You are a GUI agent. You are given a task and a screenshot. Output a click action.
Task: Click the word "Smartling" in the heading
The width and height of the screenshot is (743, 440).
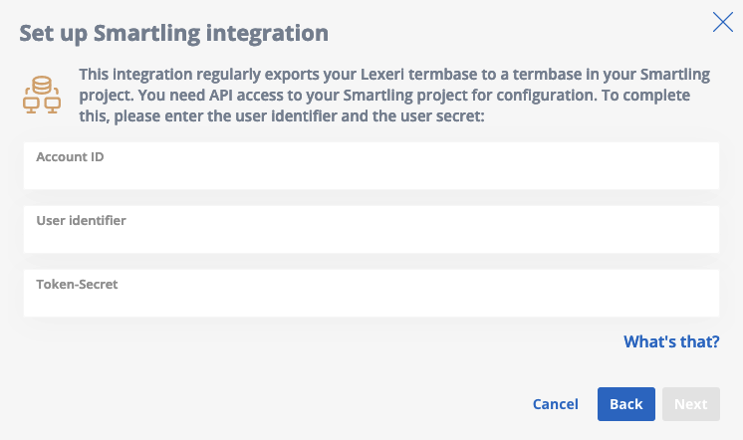pos(146,34)
